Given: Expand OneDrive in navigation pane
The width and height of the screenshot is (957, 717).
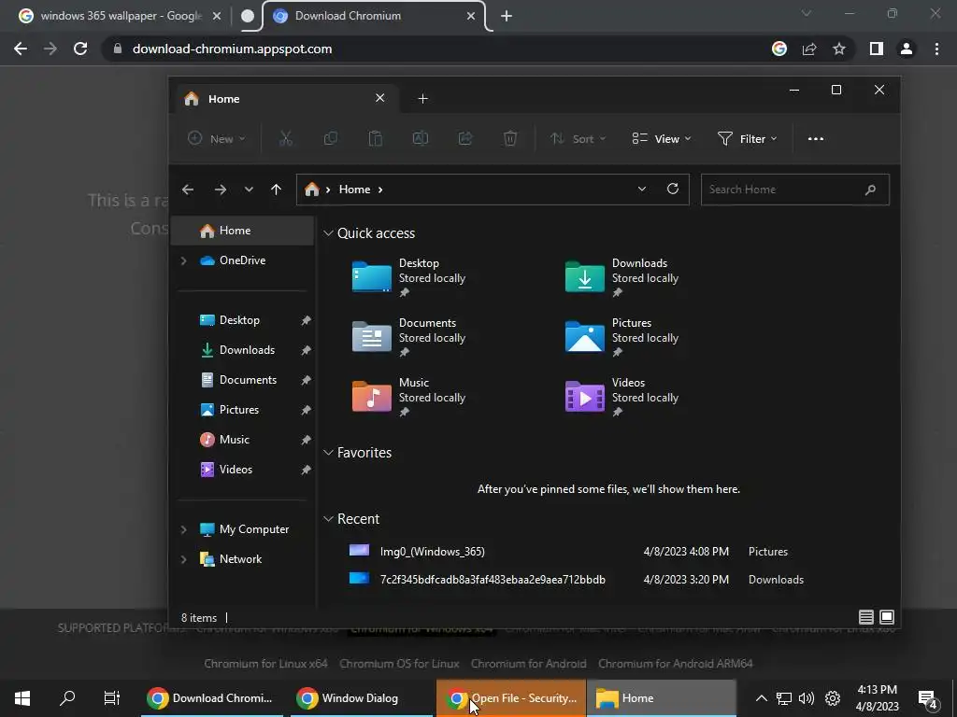Looking at the screenshot, I should pos(183,260).
